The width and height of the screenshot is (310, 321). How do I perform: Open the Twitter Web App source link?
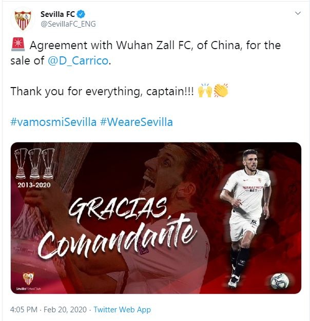[122, 309]
